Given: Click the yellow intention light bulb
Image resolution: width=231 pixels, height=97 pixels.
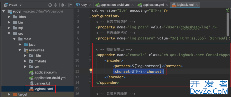Looking at the screenshot, I should click(x=91, y=71).
